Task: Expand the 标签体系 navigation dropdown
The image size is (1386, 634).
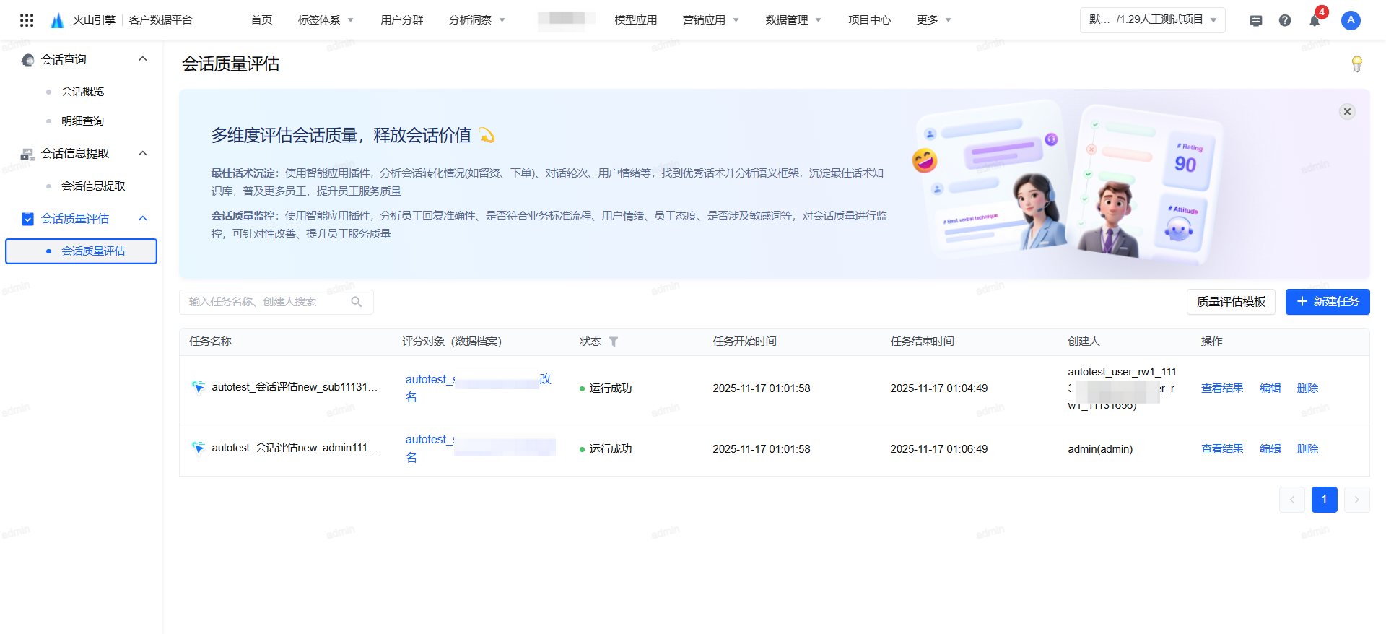Action: (326, 20)
